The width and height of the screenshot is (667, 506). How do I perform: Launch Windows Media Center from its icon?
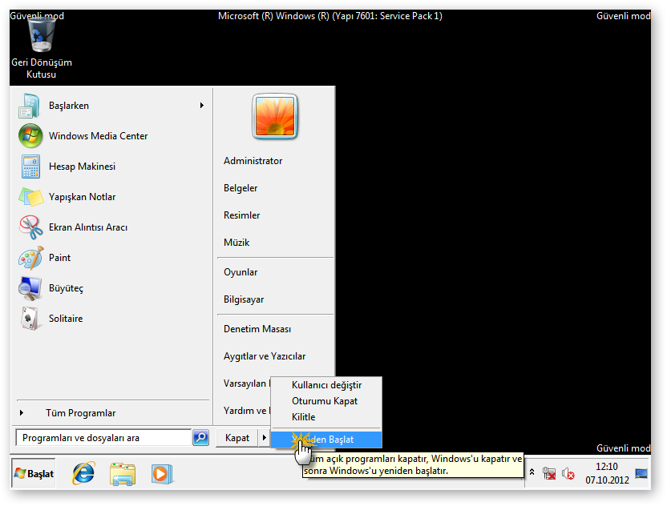pyautogui.click(x=30, y=136)
